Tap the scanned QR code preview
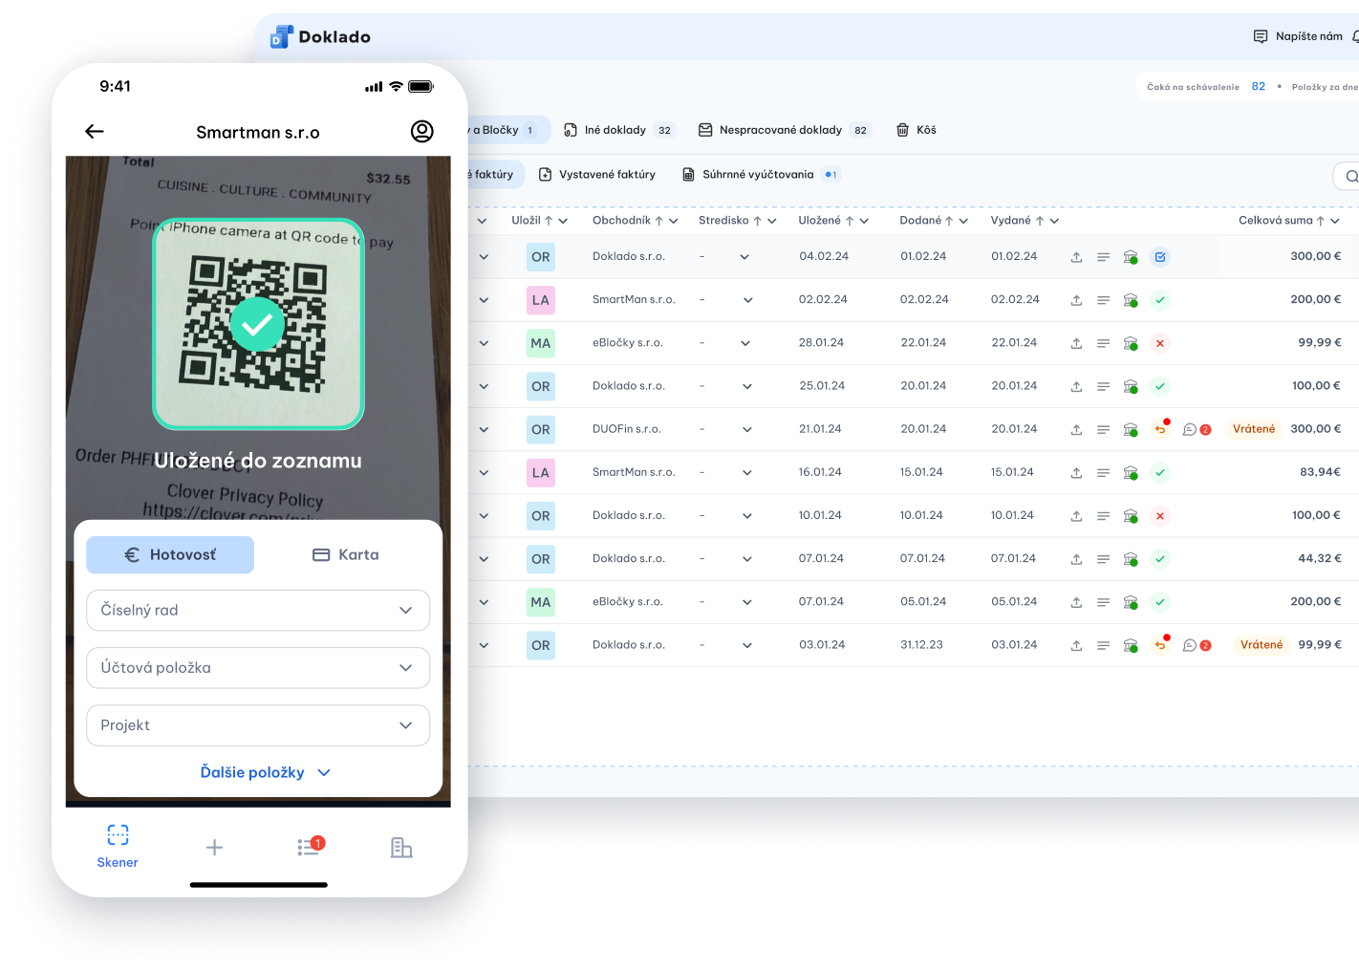This screenshot has height=972, width=1359. [x=258, y=324]
